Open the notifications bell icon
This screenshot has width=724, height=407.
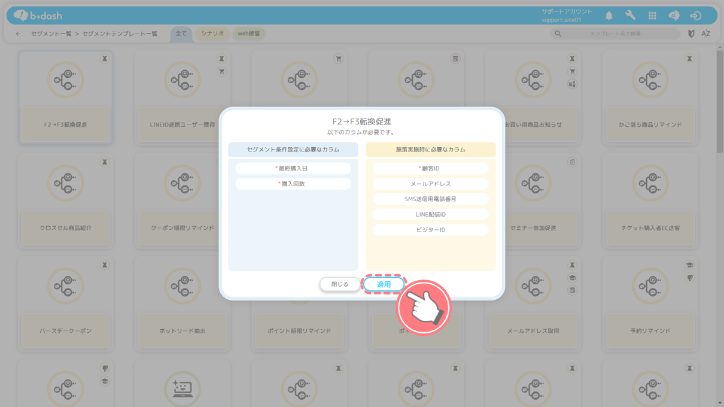[609, 16]
